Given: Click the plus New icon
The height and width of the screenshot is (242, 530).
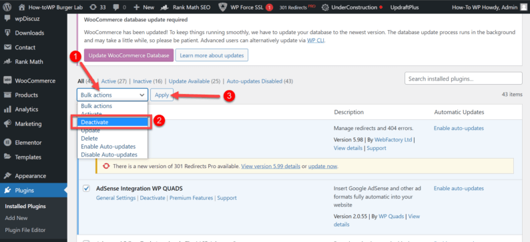Looking at the screenshot, I should [137, 7].
